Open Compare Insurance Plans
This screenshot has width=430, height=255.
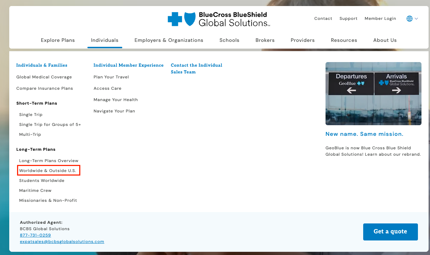(45, 88)
